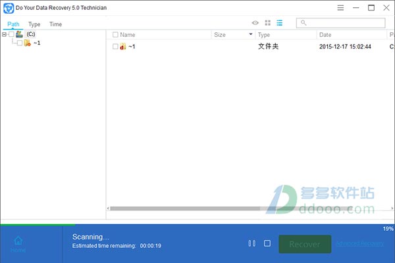This screenshot has width=395, height=263.
Task: Switch to the Type tab
Action: [34, 24]
